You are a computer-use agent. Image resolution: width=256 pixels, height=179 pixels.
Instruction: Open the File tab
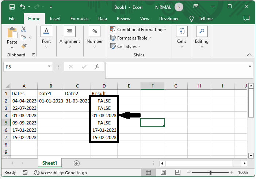tap(12, 19)
